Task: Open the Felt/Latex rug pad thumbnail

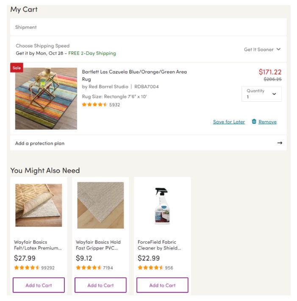Action: [x=39, y=205]
